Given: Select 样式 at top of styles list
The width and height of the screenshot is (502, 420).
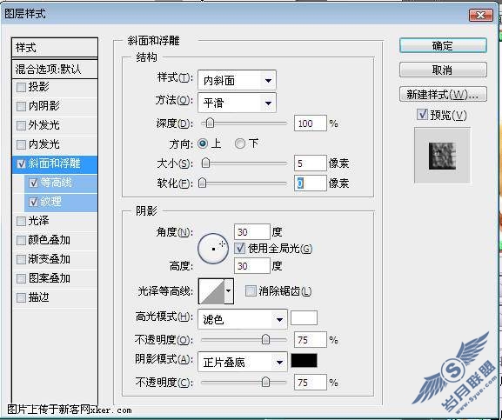Looking at the screenshot, I should (55, 48).
